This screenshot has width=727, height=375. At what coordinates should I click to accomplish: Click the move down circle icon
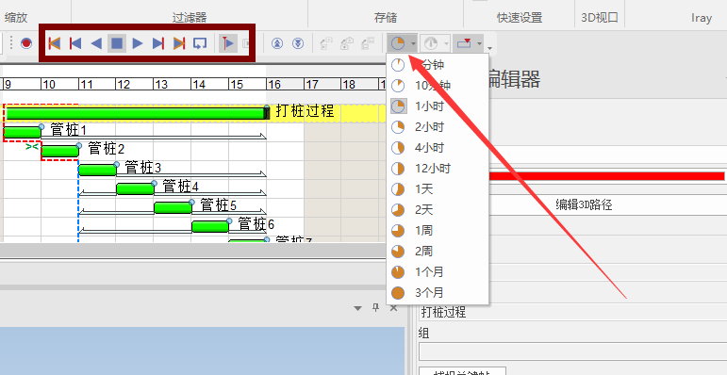[x=298, y=43]
